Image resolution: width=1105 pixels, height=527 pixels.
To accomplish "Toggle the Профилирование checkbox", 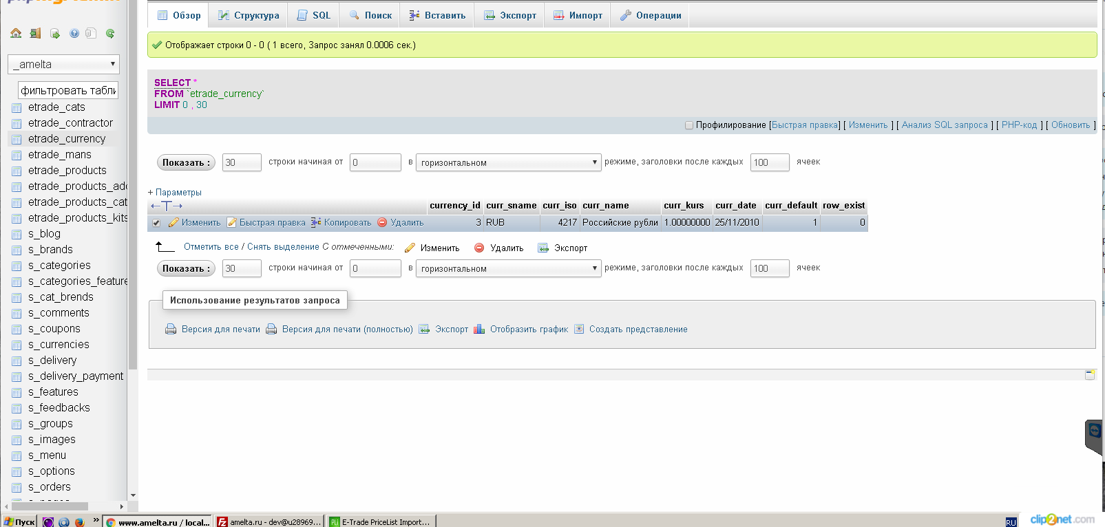I will click(x=689, y=125).
